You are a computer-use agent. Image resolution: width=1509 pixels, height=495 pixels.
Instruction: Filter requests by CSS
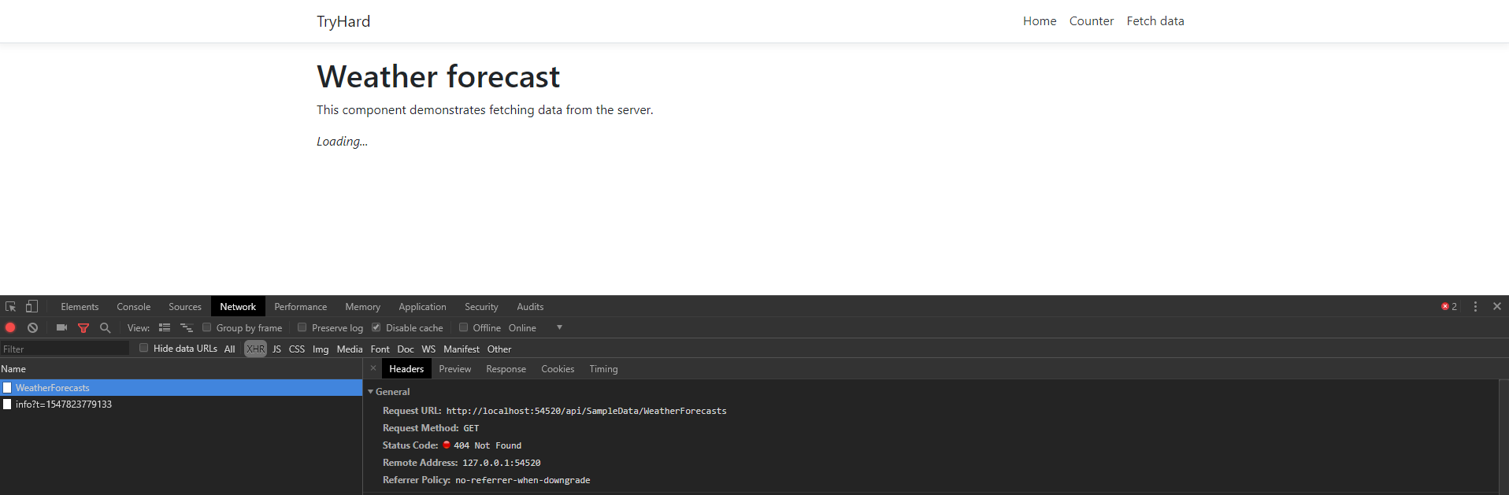point(297,349)
